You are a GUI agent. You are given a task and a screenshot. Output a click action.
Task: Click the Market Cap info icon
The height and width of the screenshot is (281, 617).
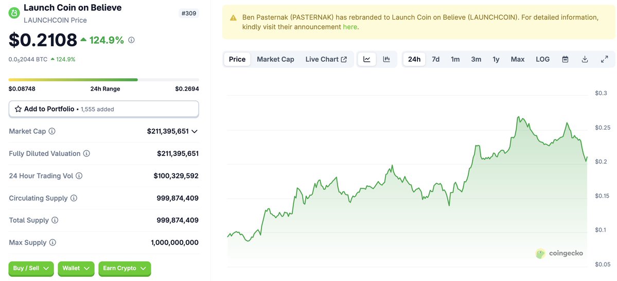[52, 131]
